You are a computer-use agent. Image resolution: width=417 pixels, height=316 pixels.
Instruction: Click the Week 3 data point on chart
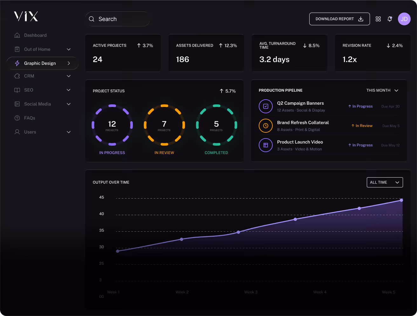[238, 232]
